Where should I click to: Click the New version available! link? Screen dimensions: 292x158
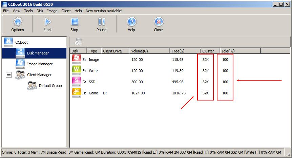click(x=104, y=11)
